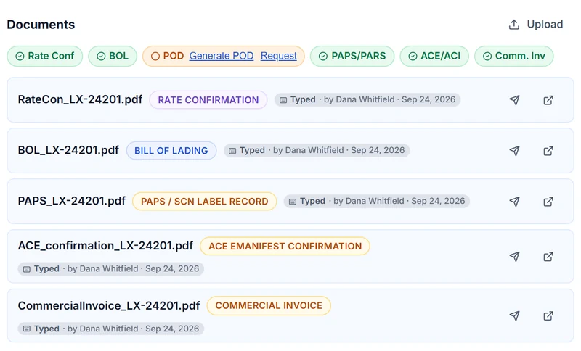Viewport: 581px width, 351px height.
Task: Send RateCon_LX-24201.pdf via paper plane icon
Action: 514,100
